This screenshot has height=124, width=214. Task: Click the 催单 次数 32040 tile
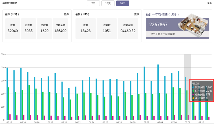[13, 29]
